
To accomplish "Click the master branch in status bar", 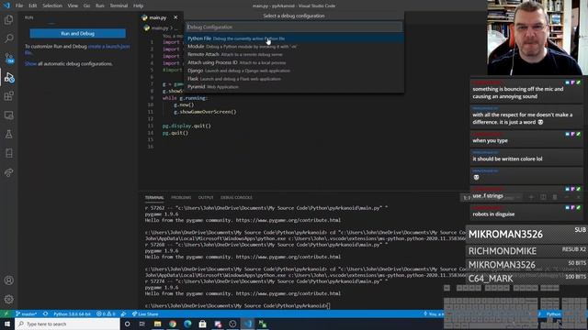I will coord(27,313).
